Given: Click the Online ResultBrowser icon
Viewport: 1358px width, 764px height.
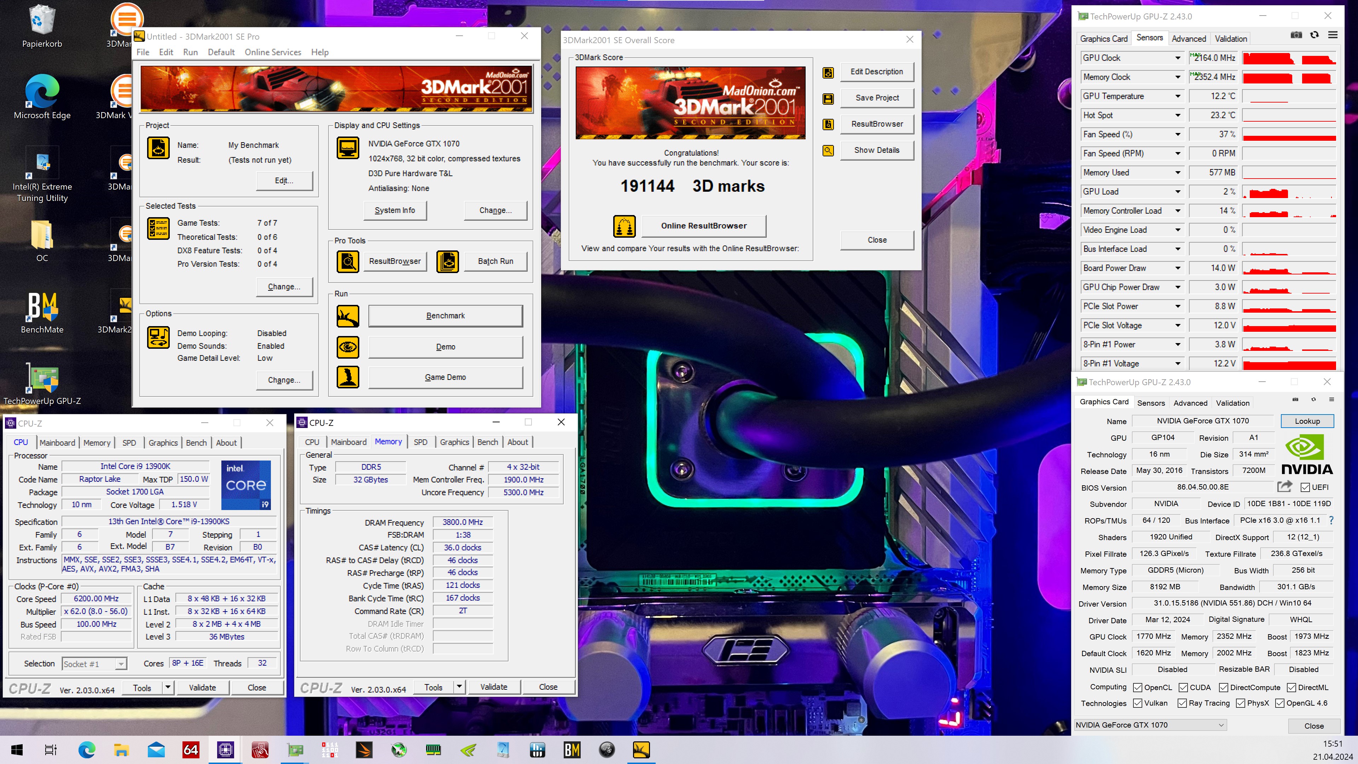Looking at the screenshot, I should 624,226.
